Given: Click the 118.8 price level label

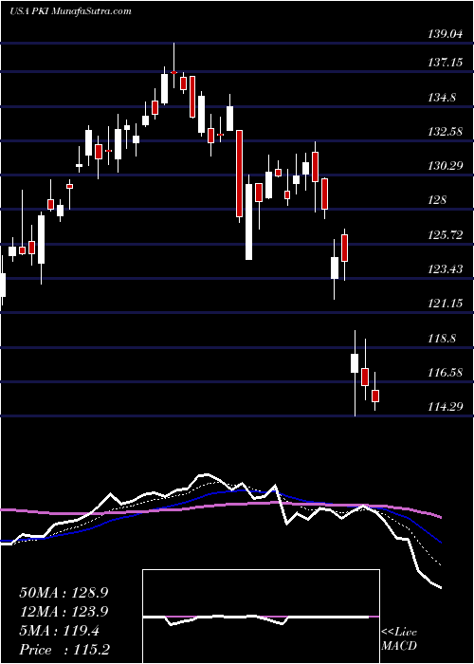Looking at the screenshot, I should click(442, 339).
